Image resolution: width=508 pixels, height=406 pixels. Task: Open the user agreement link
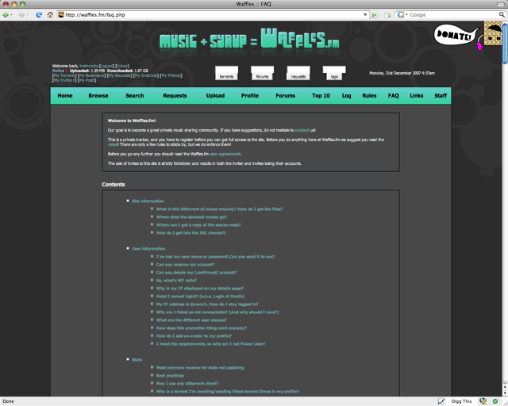pos(225,154)
